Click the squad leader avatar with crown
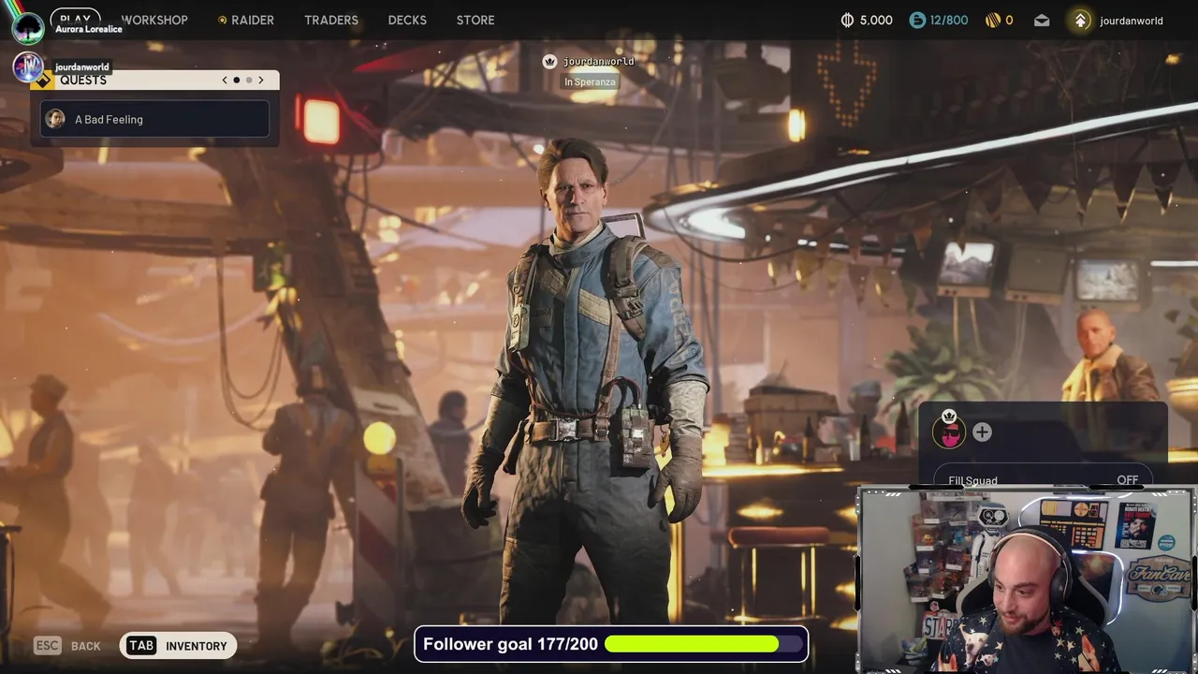This screenshot has height=674, width=1198. 949,432
